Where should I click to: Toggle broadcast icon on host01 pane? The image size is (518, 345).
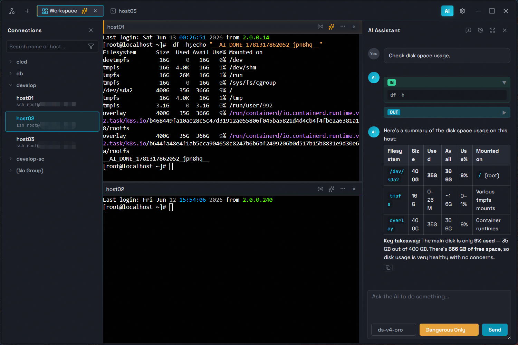pyautogui.click(x=320, y=27)
